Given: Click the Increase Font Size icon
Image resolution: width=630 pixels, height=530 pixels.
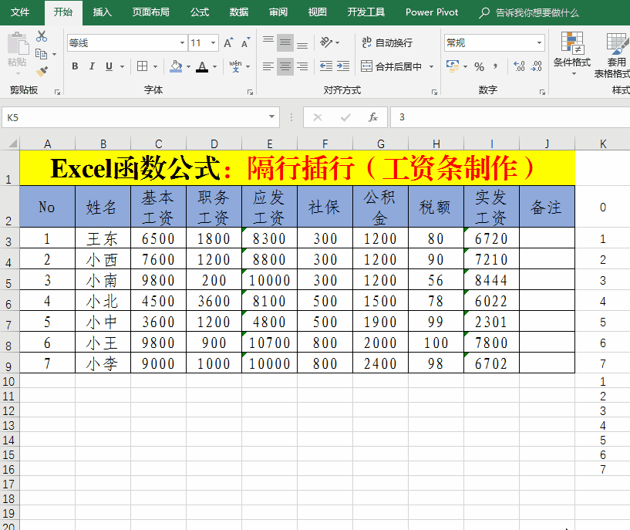Looking at the screenshot, I should click(229, 43).
